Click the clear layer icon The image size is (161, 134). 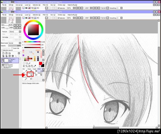pyautogui.click(x=10, y=56)
